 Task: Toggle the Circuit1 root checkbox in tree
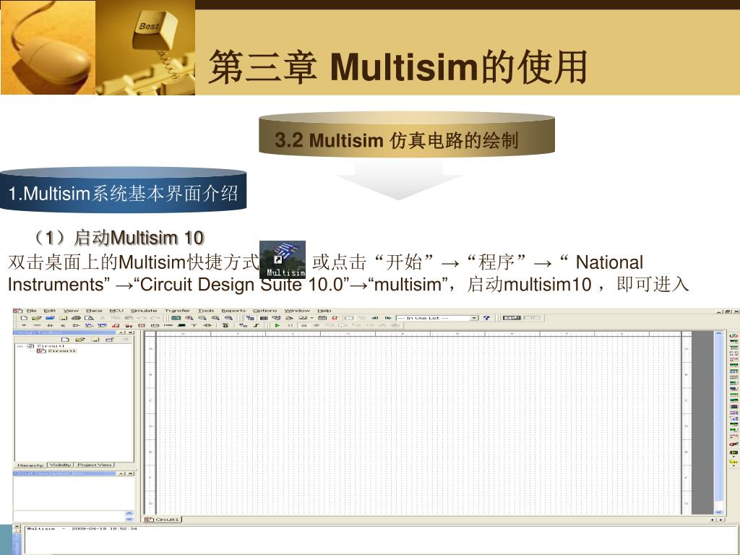pos(30,346)
